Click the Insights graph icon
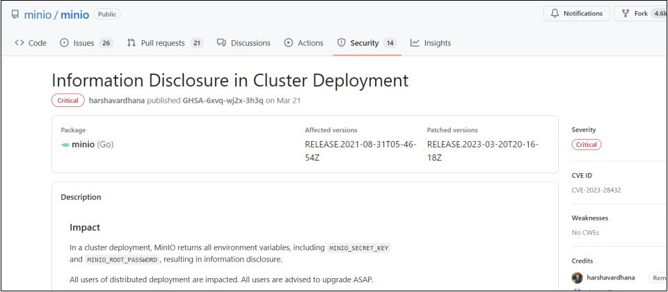Screen dimensions: 668x292 coord(415,42)
